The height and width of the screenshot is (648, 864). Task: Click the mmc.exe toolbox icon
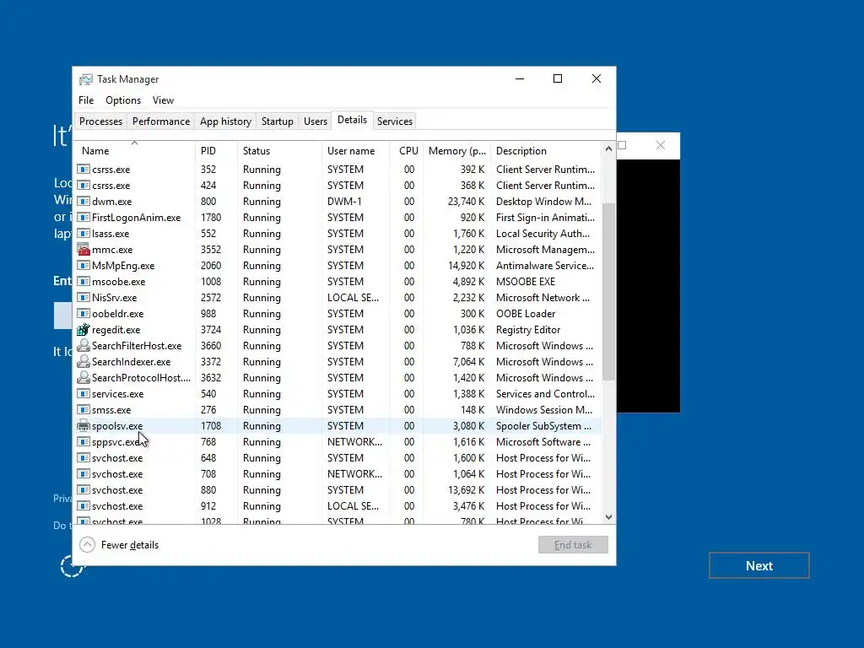click(84, 250)
